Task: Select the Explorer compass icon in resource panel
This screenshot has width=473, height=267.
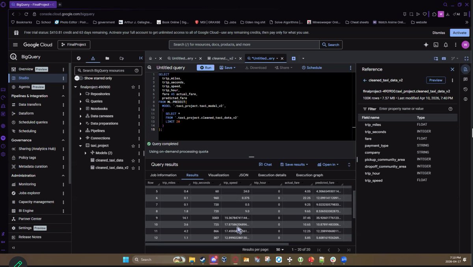Action: [x=78, y=58]
